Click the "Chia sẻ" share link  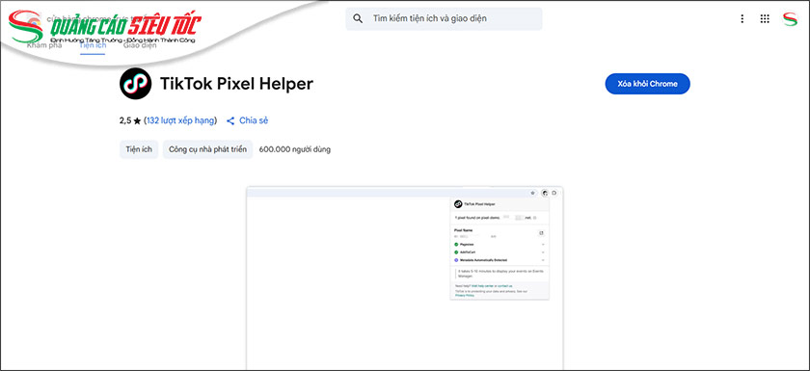254,120
